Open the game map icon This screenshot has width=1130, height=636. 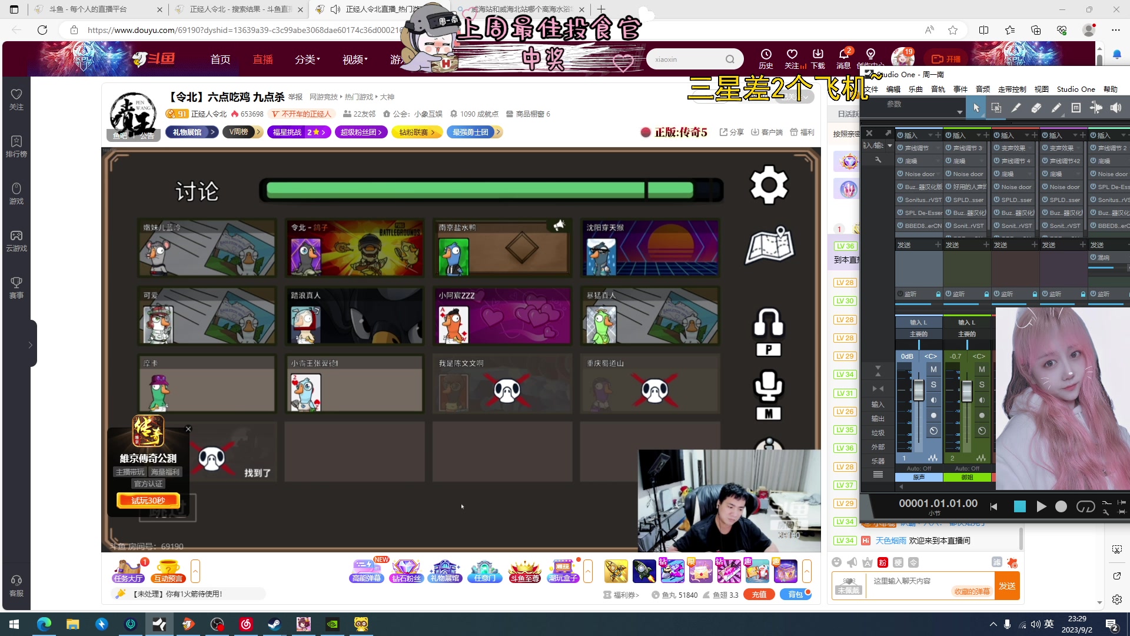pyautogui.click(x=769, y=245)
